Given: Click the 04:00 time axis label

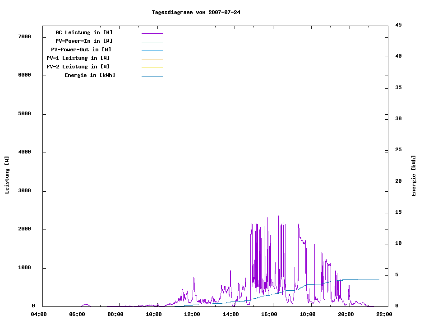Looking at the screenshot, I should pyautogui.click(x=39, y=315).
